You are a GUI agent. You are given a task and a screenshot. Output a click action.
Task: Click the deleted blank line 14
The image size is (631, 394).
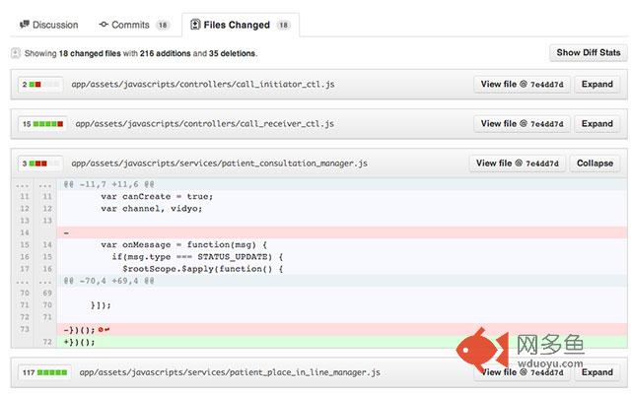coord(342,232)
